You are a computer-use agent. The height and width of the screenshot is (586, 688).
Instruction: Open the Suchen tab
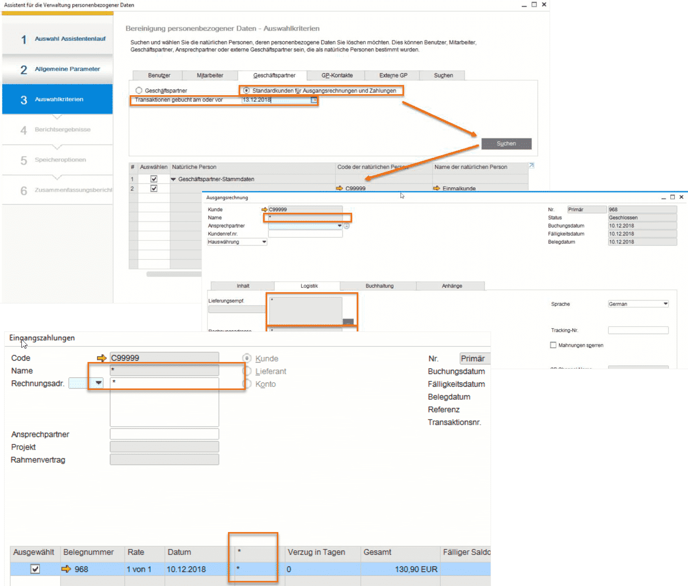coord(443,75)
